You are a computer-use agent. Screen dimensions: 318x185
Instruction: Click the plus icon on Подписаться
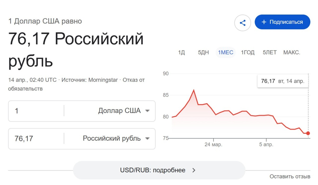pyautogui.click(x=264, y=22)
